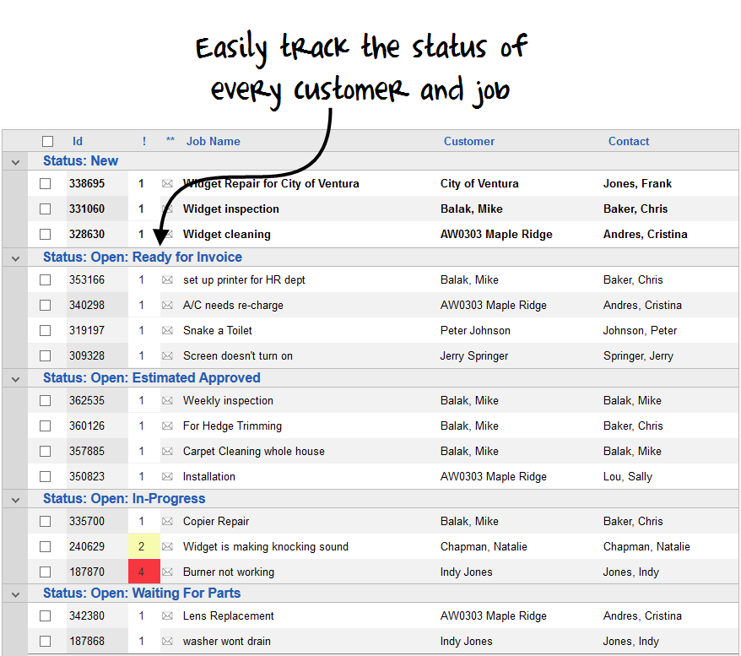Click envelope icon for For Hedge Trimming
The image size is (741, 656).
point(167,426)
